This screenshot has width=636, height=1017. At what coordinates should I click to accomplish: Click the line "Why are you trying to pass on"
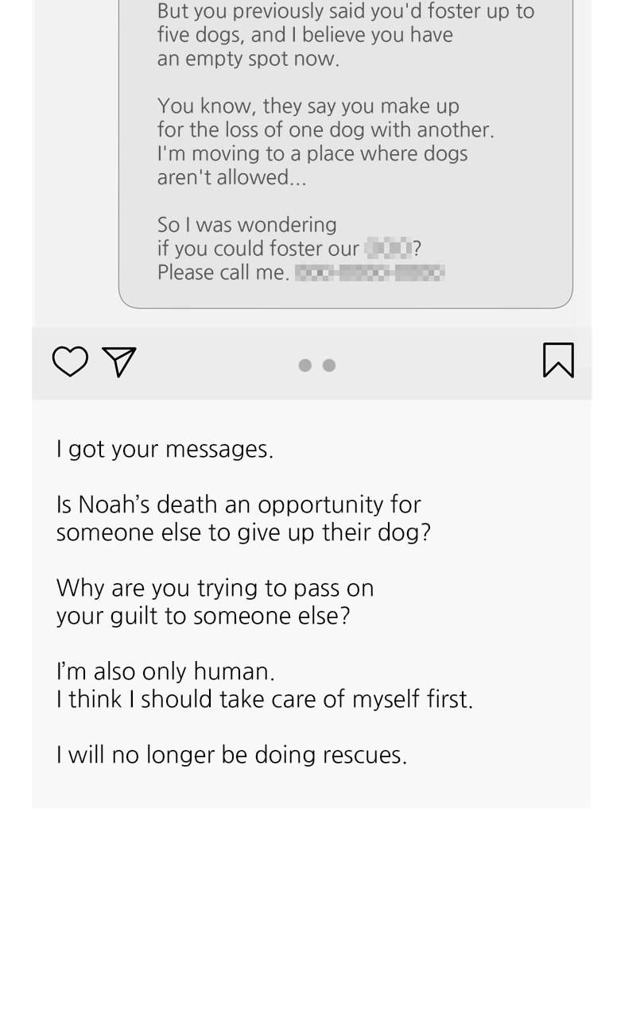coord(215,588)
